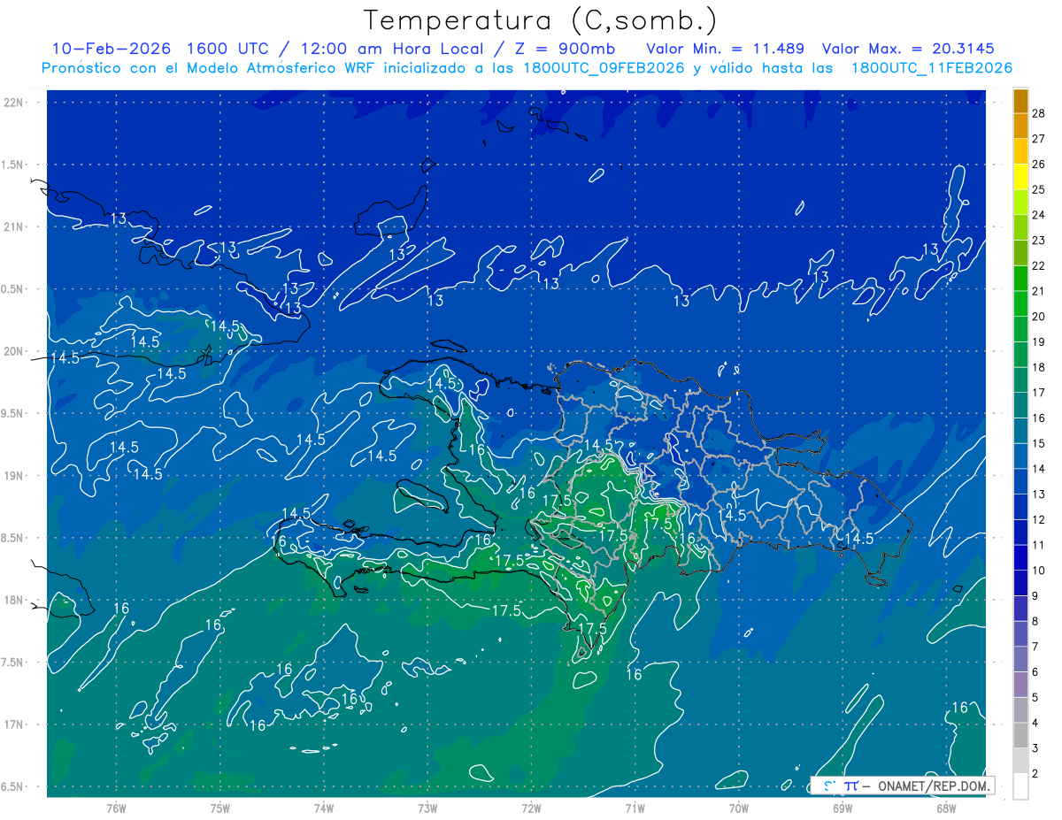Click the '22' value on the color legend
Screen dimensions: 1062x820
[x=1039, y=265]
